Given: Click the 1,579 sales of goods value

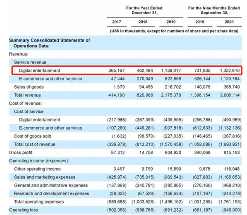Looking at the screenshot, I should (x=119, y=87).
